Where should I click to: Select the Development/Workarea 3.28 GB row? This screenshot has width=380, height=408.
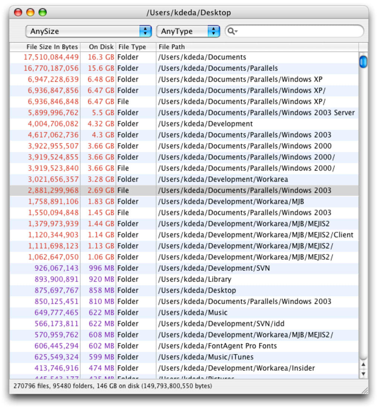tap(184, 179)
